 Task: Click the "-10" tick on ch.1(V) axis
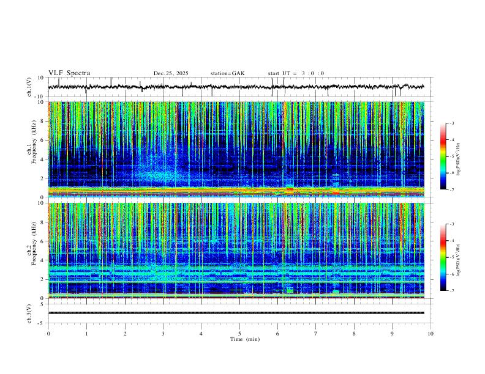pyautogui.click(x=40, y=97)
